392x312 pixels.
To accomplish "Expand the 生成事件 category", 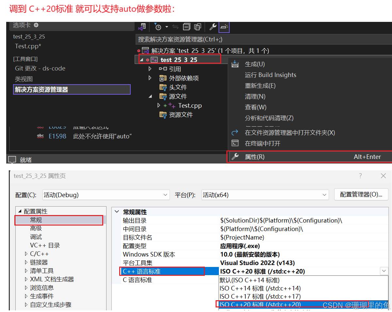I will click(26, 296).
